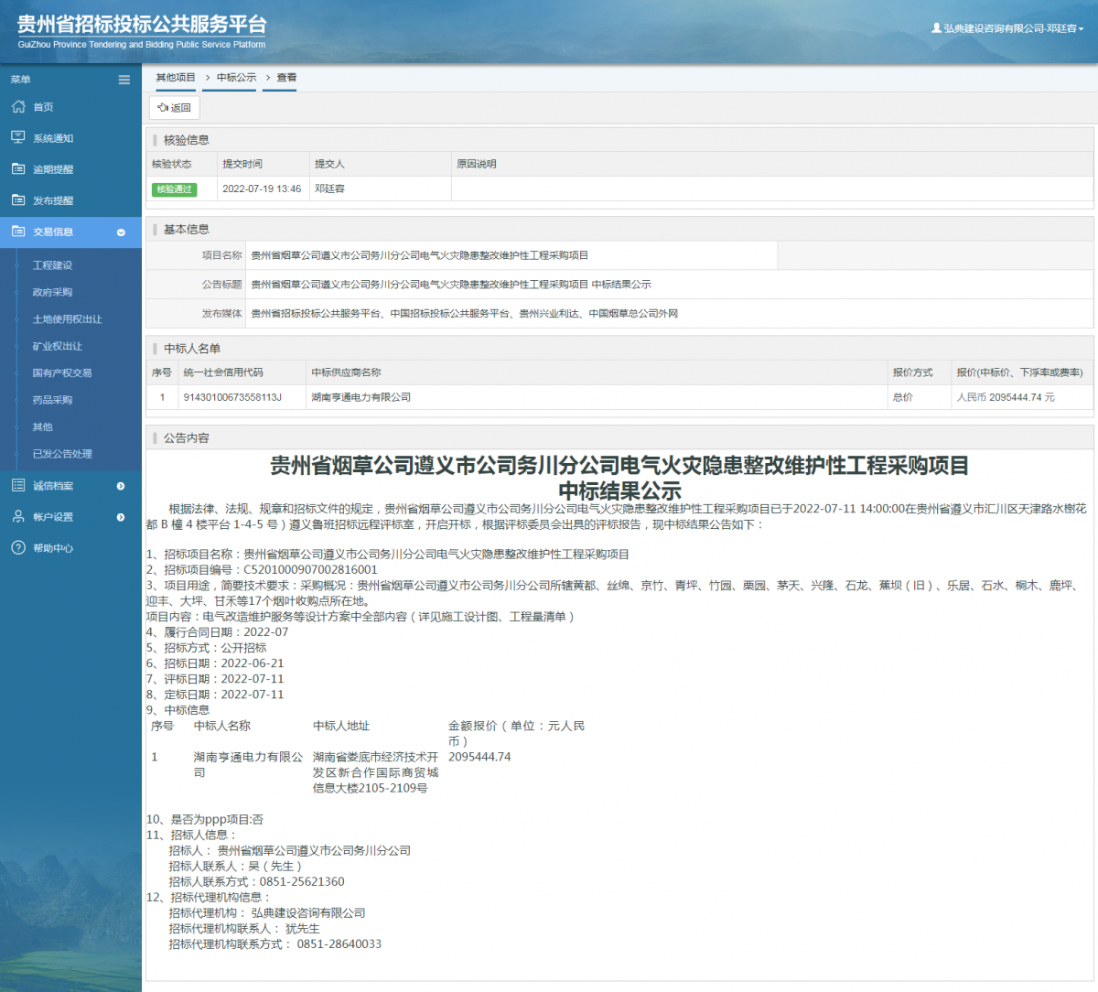Viewport: 1098px width, 992px height.
Task: Click the platform title 贵州省招标投标公共服务平台
Action: 142,25
